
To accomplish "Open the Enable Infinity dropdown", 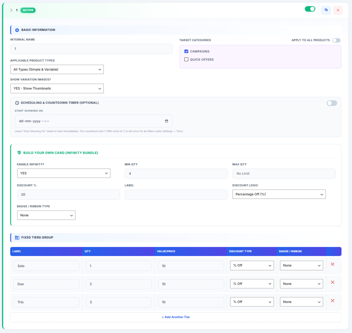I will (64, 173).
